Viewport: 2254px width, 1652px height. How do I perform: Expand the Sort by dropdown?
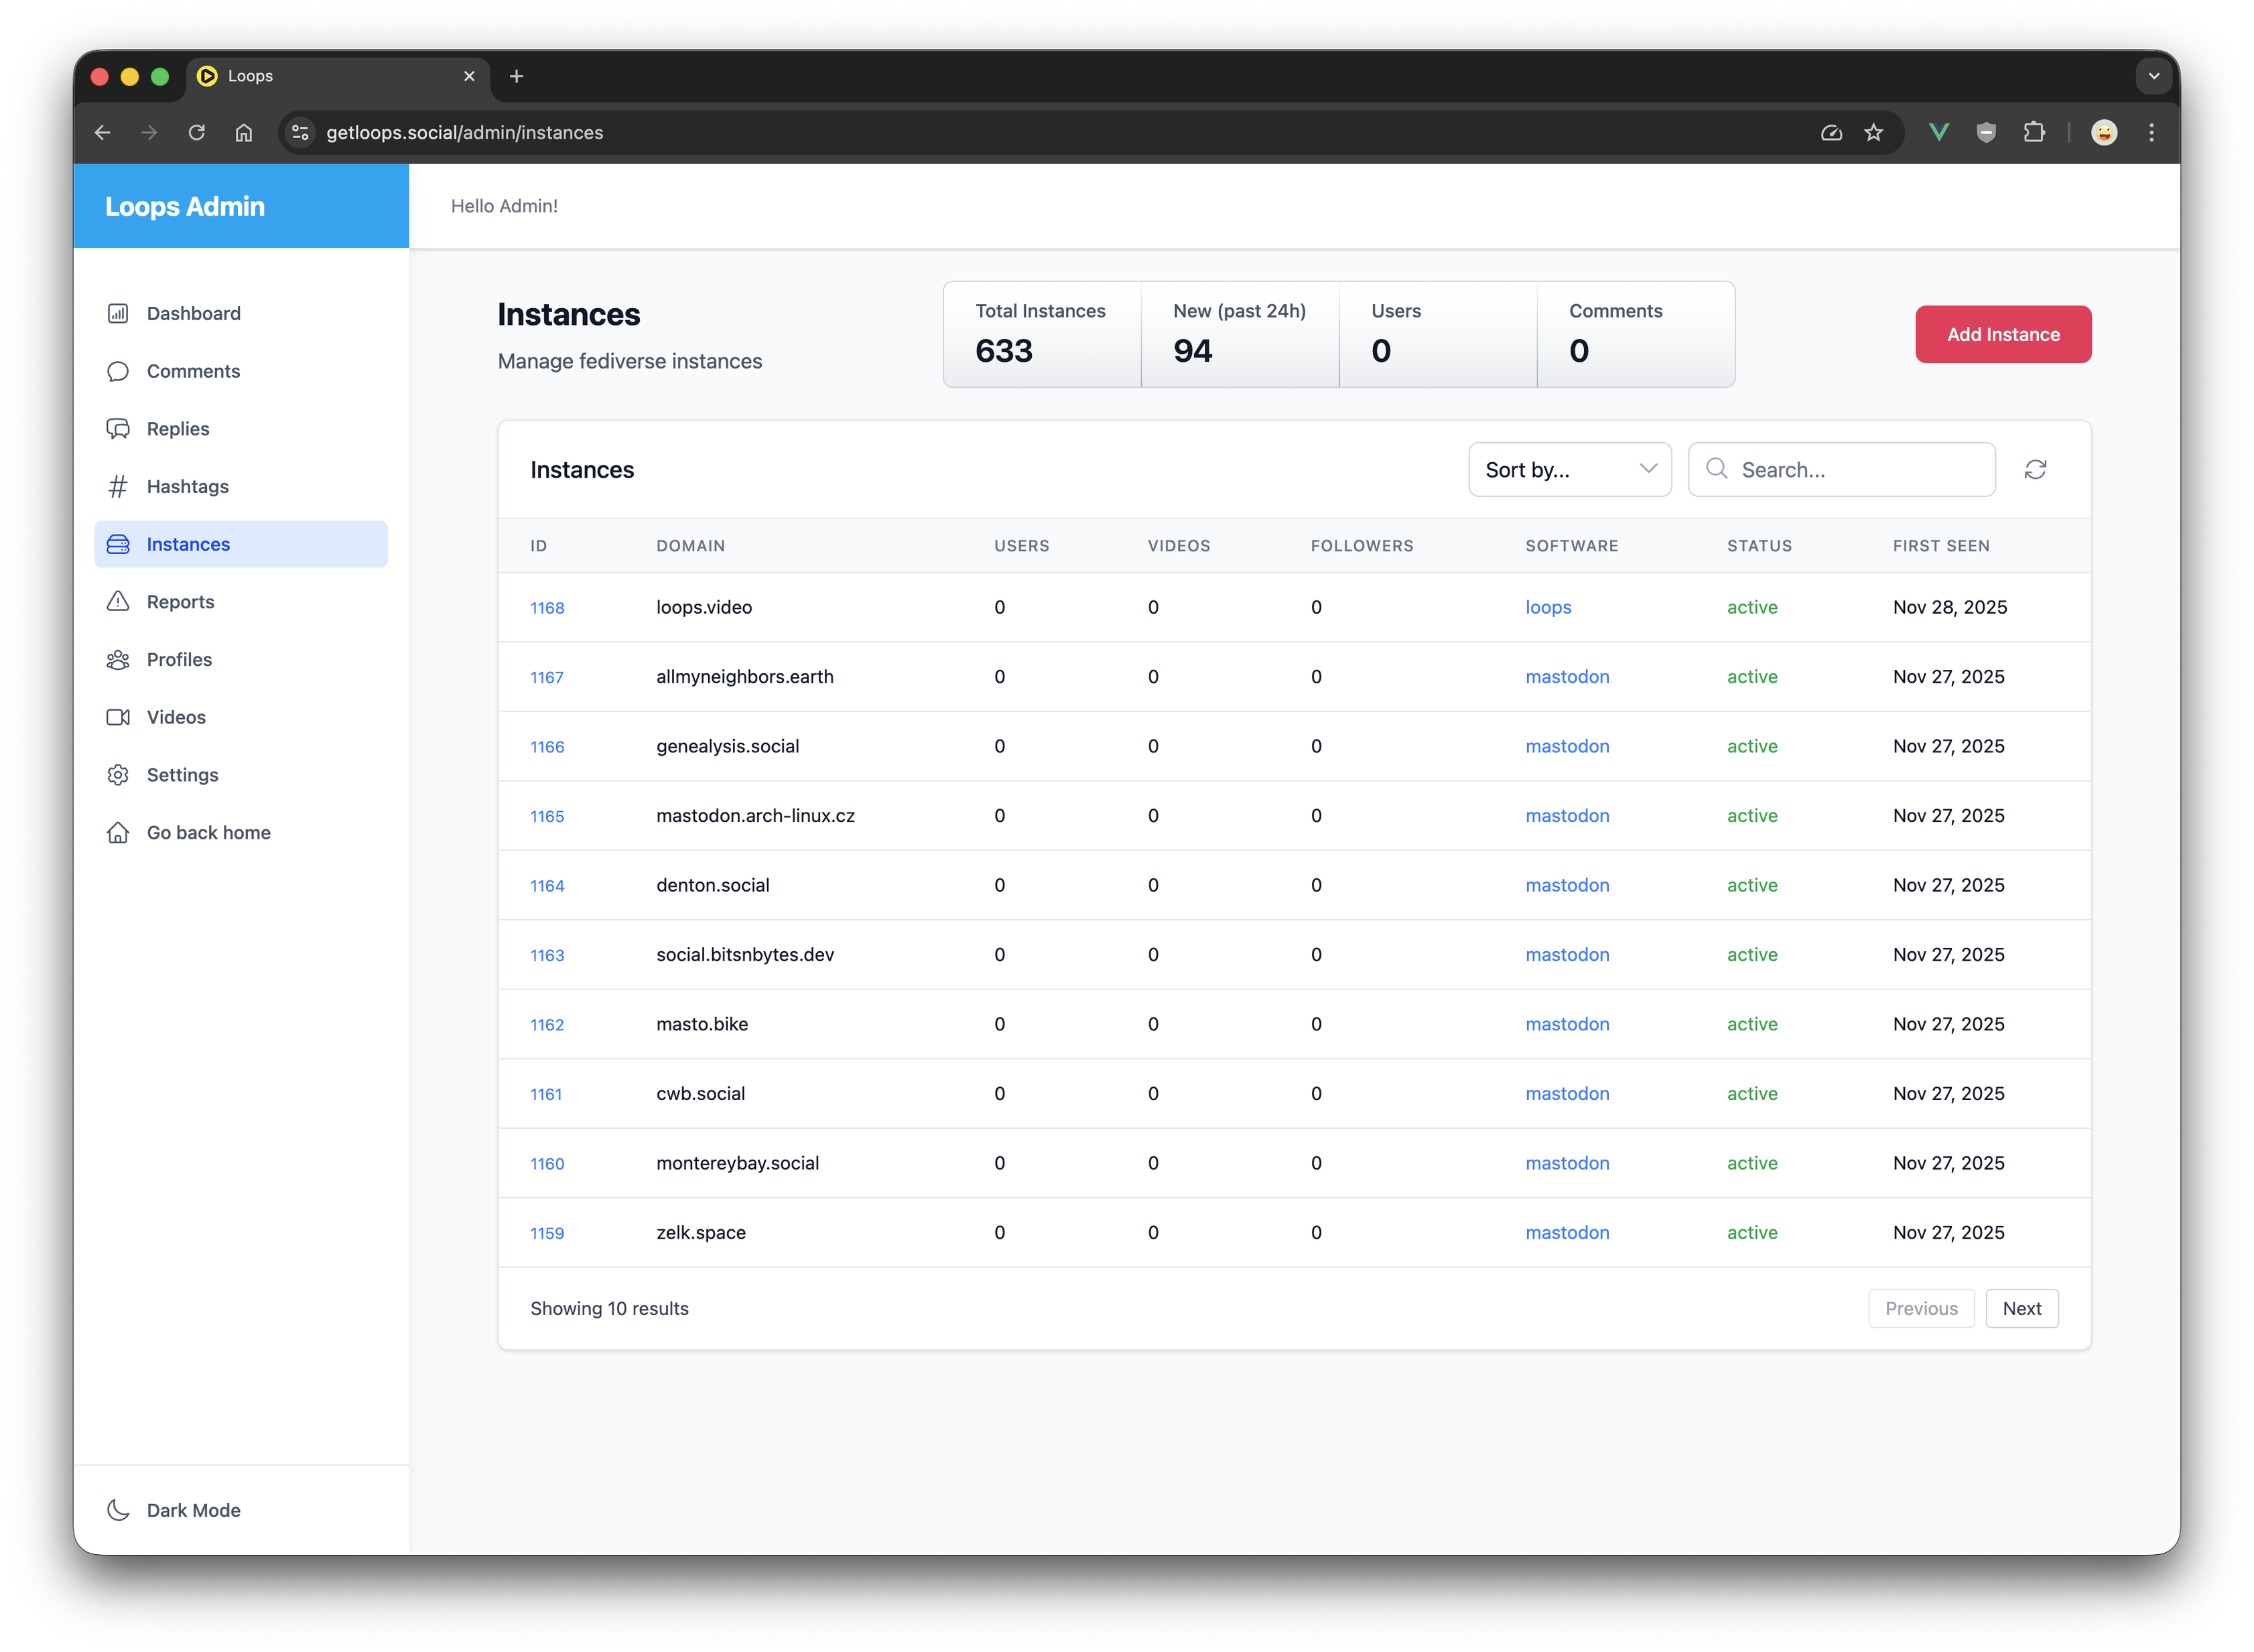pyautogui.click(x=1569, y=470)
